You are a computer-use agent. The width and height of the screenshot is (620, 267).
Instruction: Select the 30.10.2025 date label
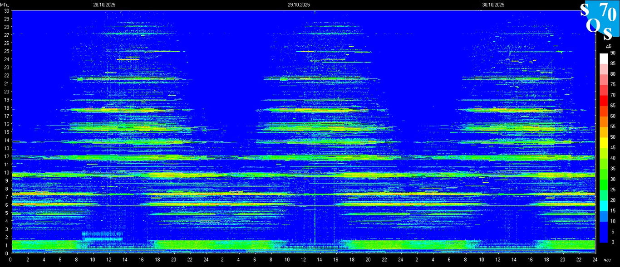point(493,5)
